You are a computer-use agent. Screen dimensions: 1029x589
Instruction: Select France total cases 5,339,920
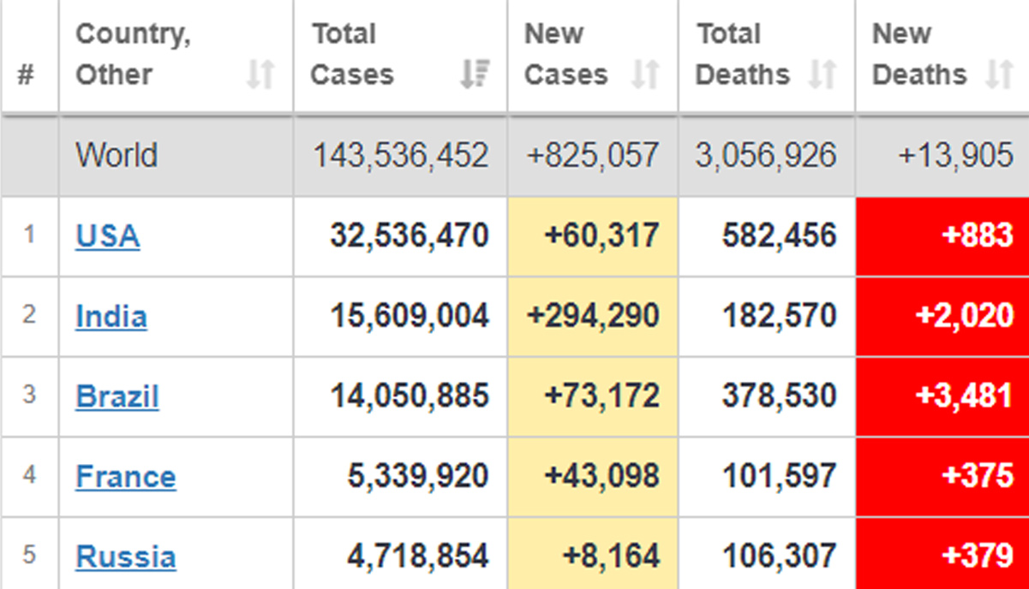pos(418,477)
